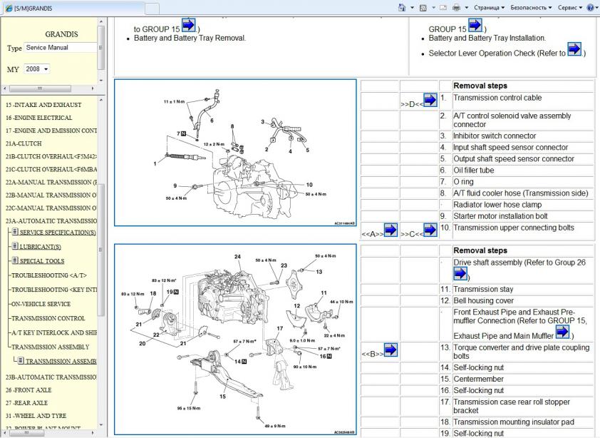Open a new blank browser tab
600x438 pixels.
point(152,9)
